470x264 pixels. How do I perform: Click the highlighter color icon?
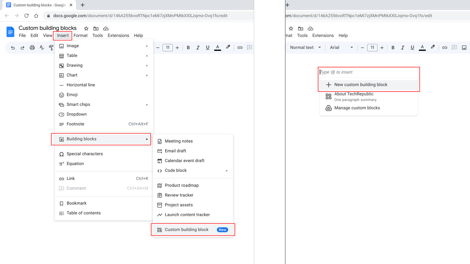coord(228,47)
